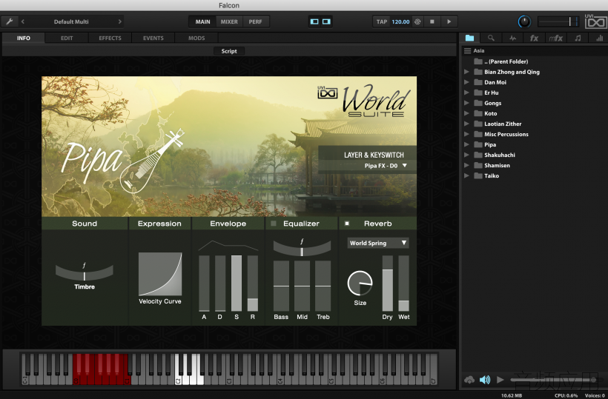The width and height of the screenshot is (608, 399).
Task: Stop playback with the stop button
Action: 432,21
